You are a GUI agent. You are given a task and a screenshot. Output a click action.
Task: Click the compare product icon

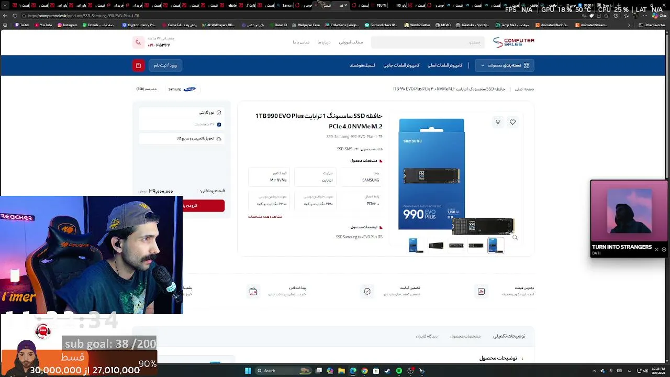(x=498, y=122)
